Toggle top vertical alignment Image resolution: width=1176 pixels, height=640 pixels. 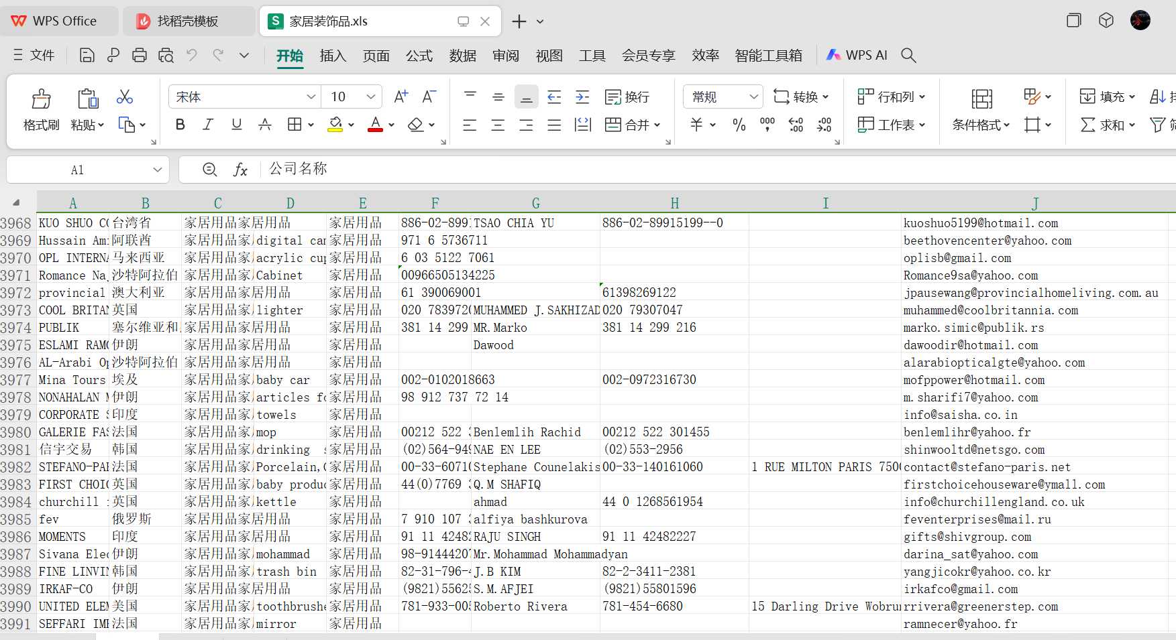tap(470, 97)
